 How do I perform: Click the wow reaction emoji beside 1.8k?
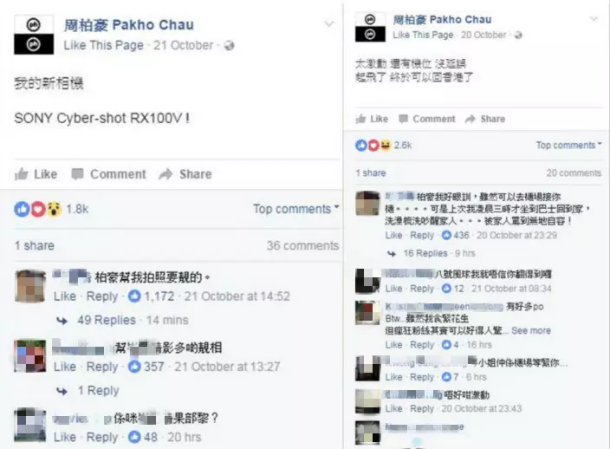tap(55, 209)
